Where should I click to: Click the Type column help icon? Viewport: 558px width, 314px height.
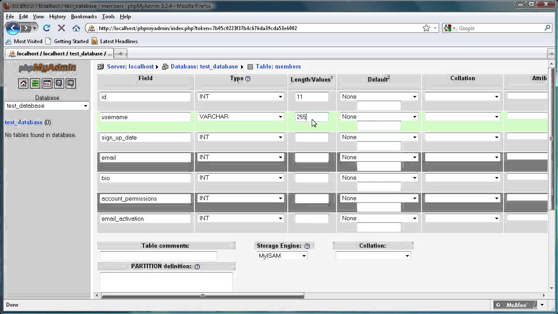point(248,79)
